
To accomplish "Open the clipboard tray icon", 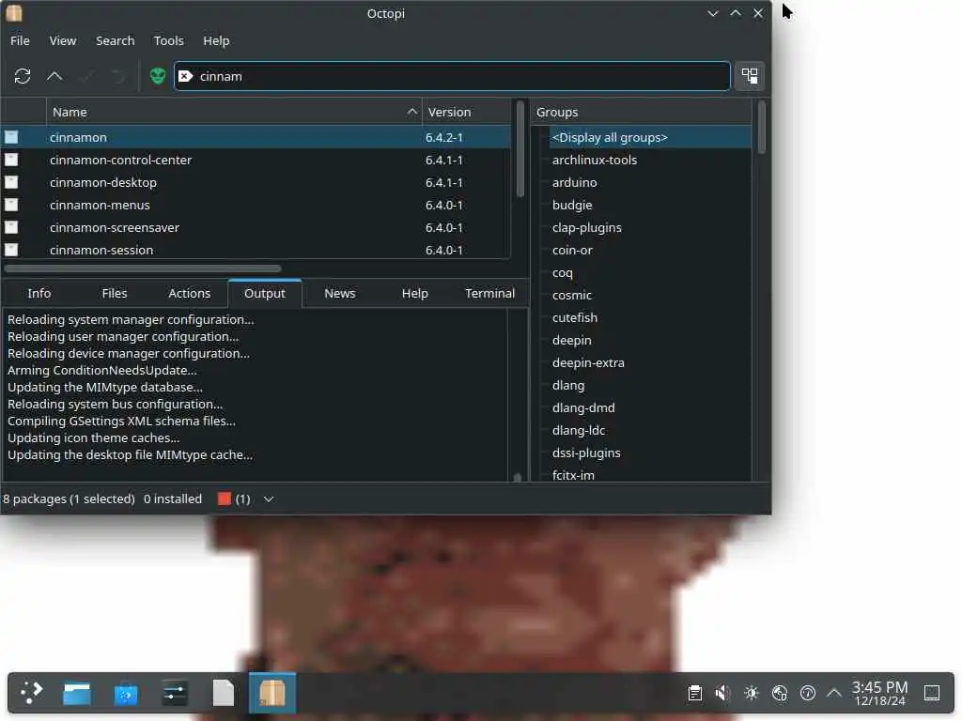I will (694, 693).
